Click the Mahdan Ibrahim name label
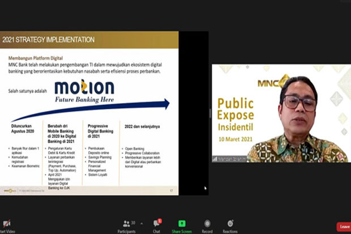 (229, 159)
